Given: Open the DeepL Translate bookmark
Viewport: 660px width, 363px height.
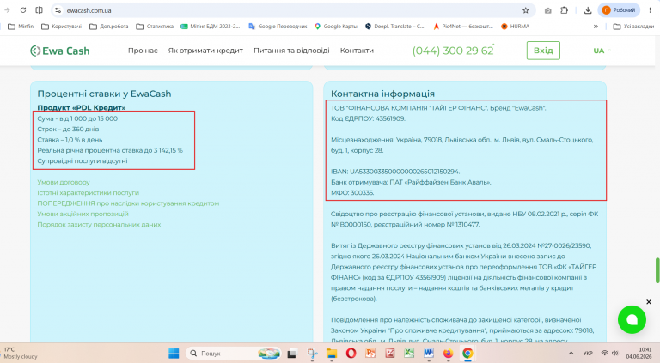Looking at the screenshot, I should [x=394, y=27].
